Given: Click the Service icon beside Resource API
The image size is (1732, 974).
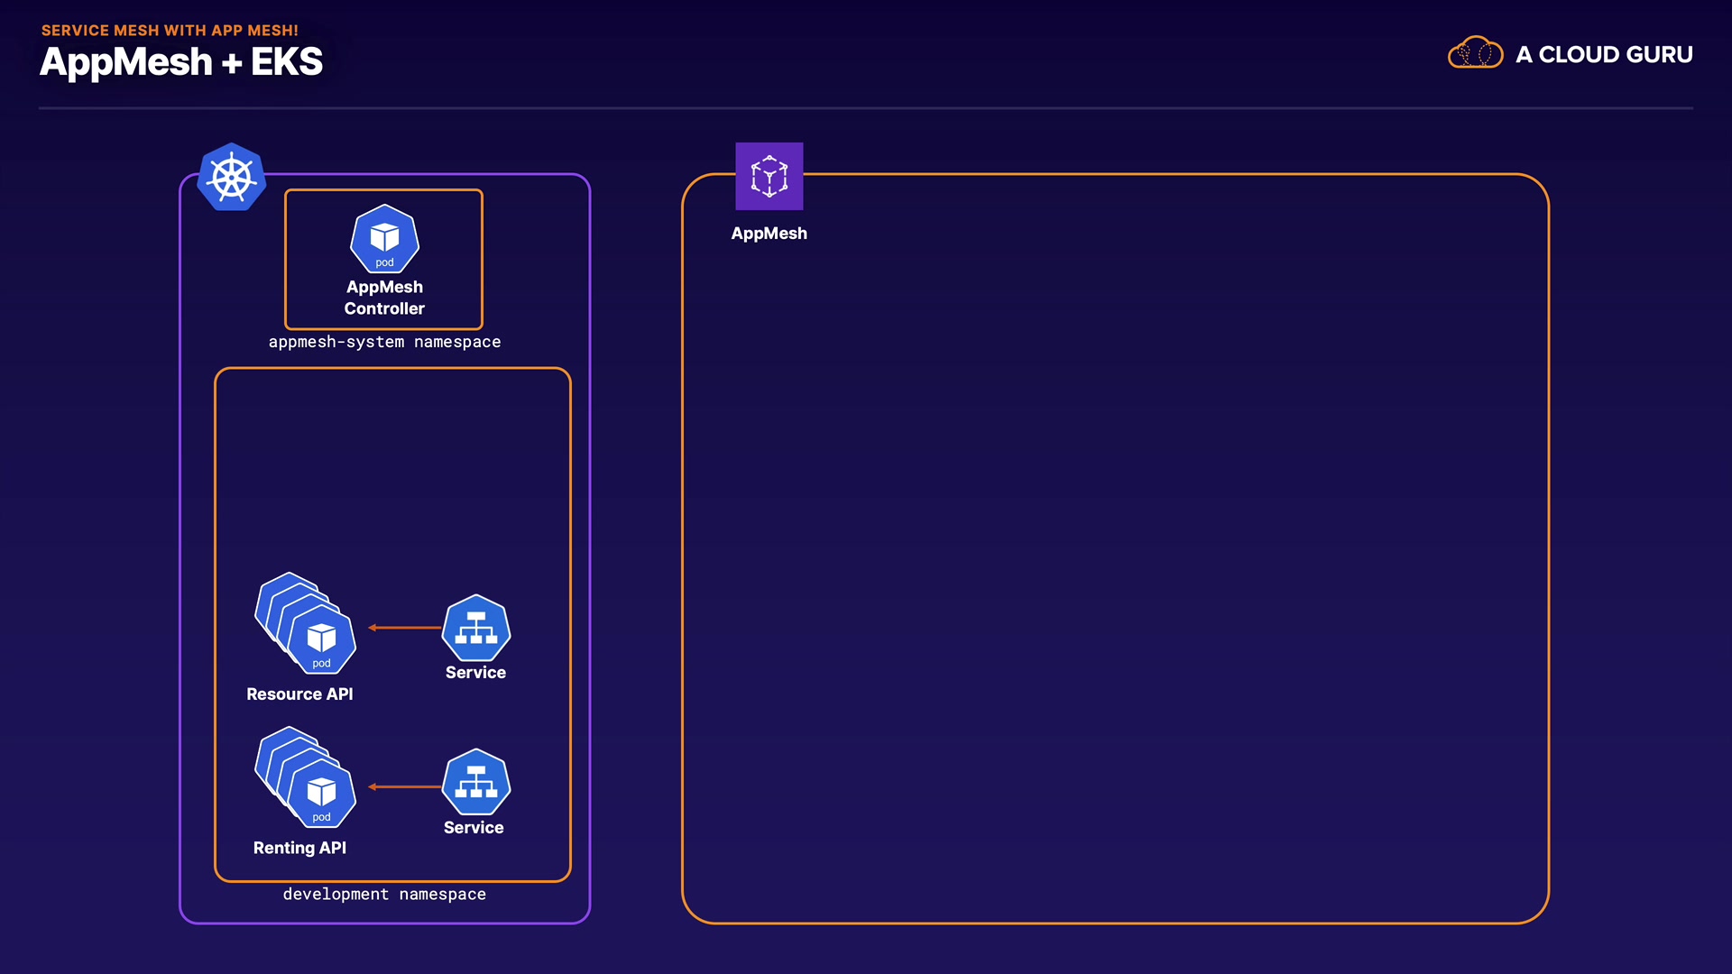Looking at the screenshot, I should (x=476, y=628).
